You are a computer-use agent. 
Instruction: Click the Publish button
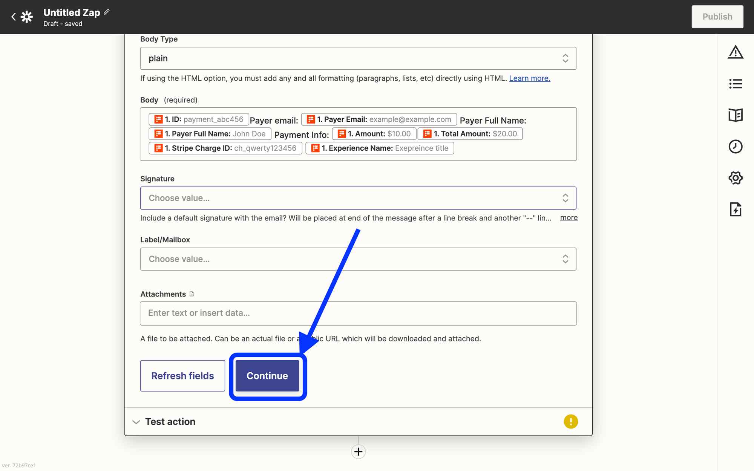pyautogui.click(x=717, y=17)
